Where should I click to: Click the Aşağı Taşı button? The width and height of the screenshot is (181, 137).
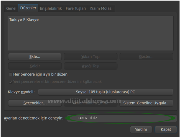(90, 66)
